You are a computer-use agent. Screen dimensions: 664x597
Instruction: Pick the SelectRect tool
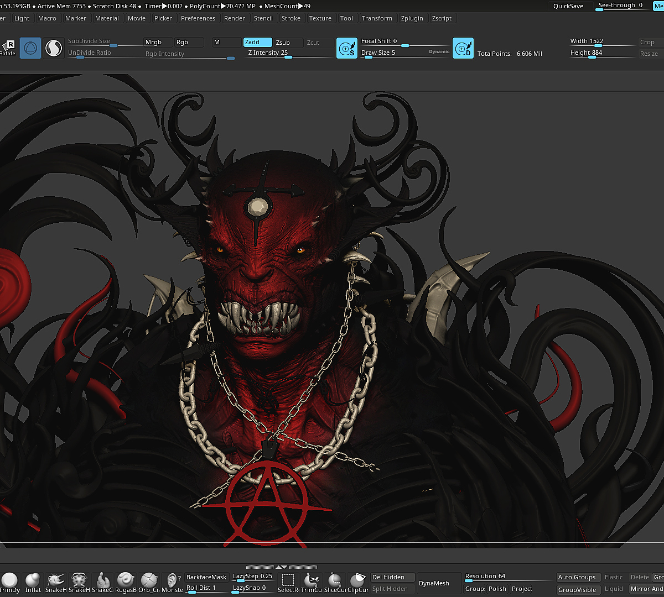(288, 583)
